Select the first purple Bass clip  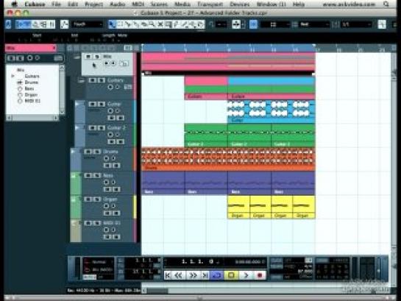click(x=163, y=183)
